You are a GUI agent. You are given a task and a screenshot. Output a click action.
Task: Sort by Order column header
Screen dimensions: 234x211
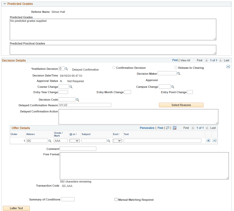[x=14, y=134]
